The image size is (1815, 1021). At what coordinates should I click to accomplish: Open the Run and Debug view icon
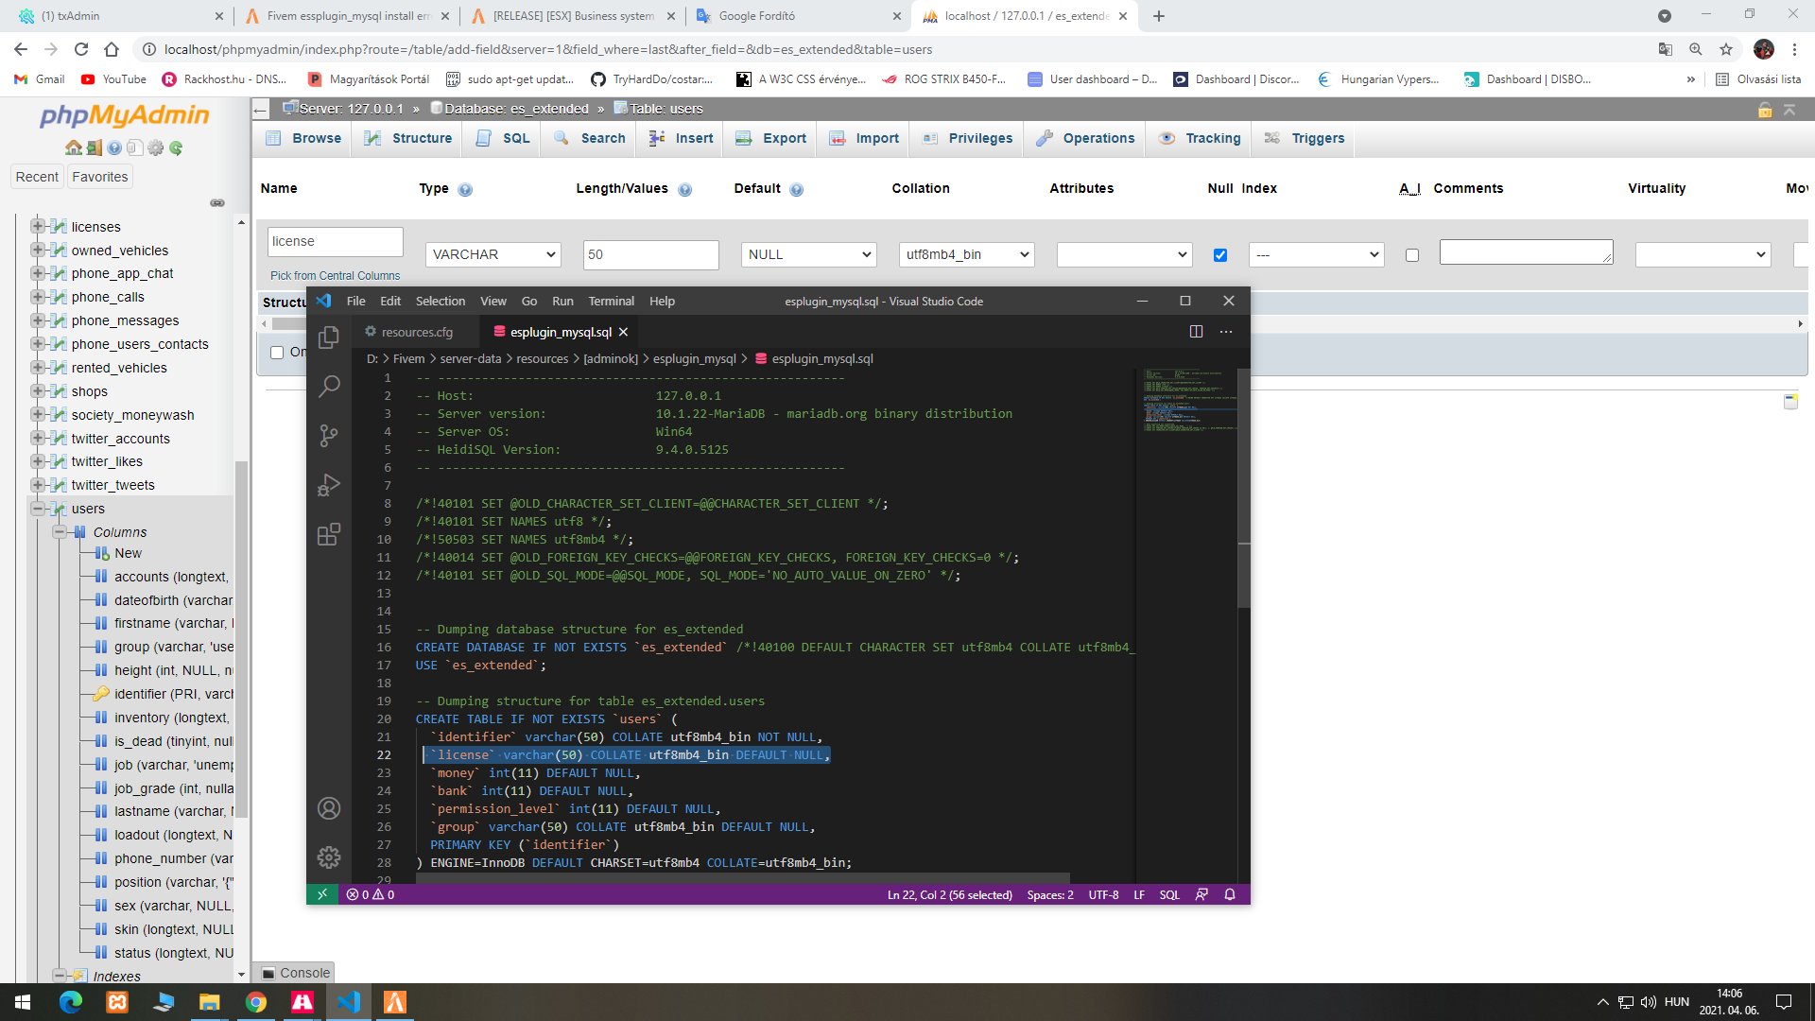(x=328, y=485)
